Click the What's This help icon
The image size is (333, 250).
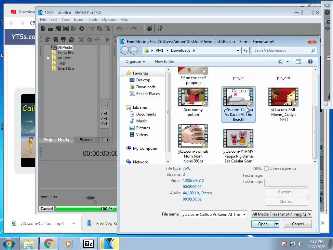point(160,29)
